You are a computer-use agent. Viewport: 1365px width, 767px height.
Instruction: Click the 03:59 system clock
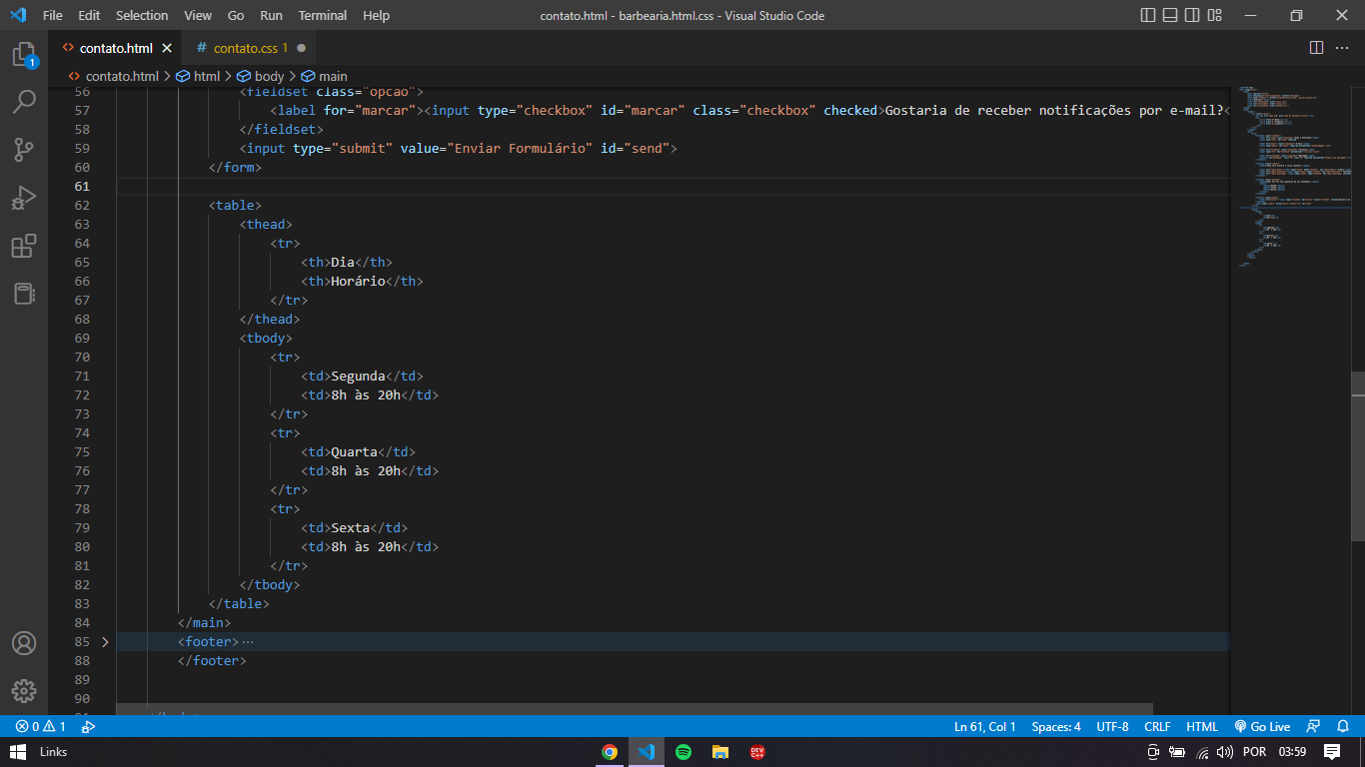tap(1292, 752)
